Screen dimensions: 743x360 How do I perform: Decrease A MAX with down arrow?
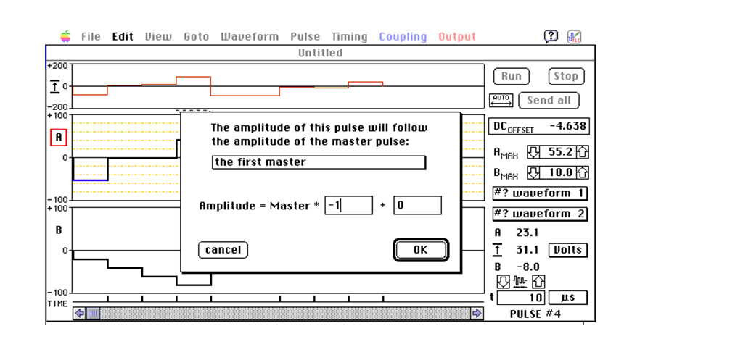tap(533, 152)
